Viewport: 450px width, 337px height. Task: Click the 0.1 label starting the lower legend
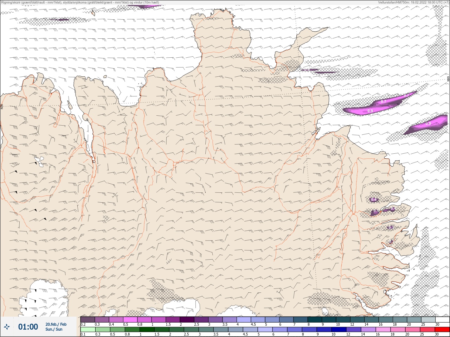83,335
